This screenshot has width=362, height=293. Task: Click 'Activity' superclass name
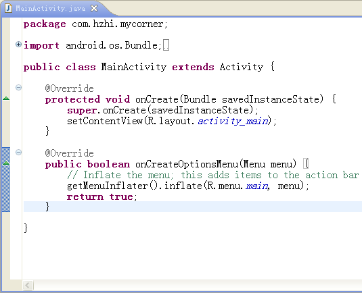pyautogui.click(x=242, y=67)
